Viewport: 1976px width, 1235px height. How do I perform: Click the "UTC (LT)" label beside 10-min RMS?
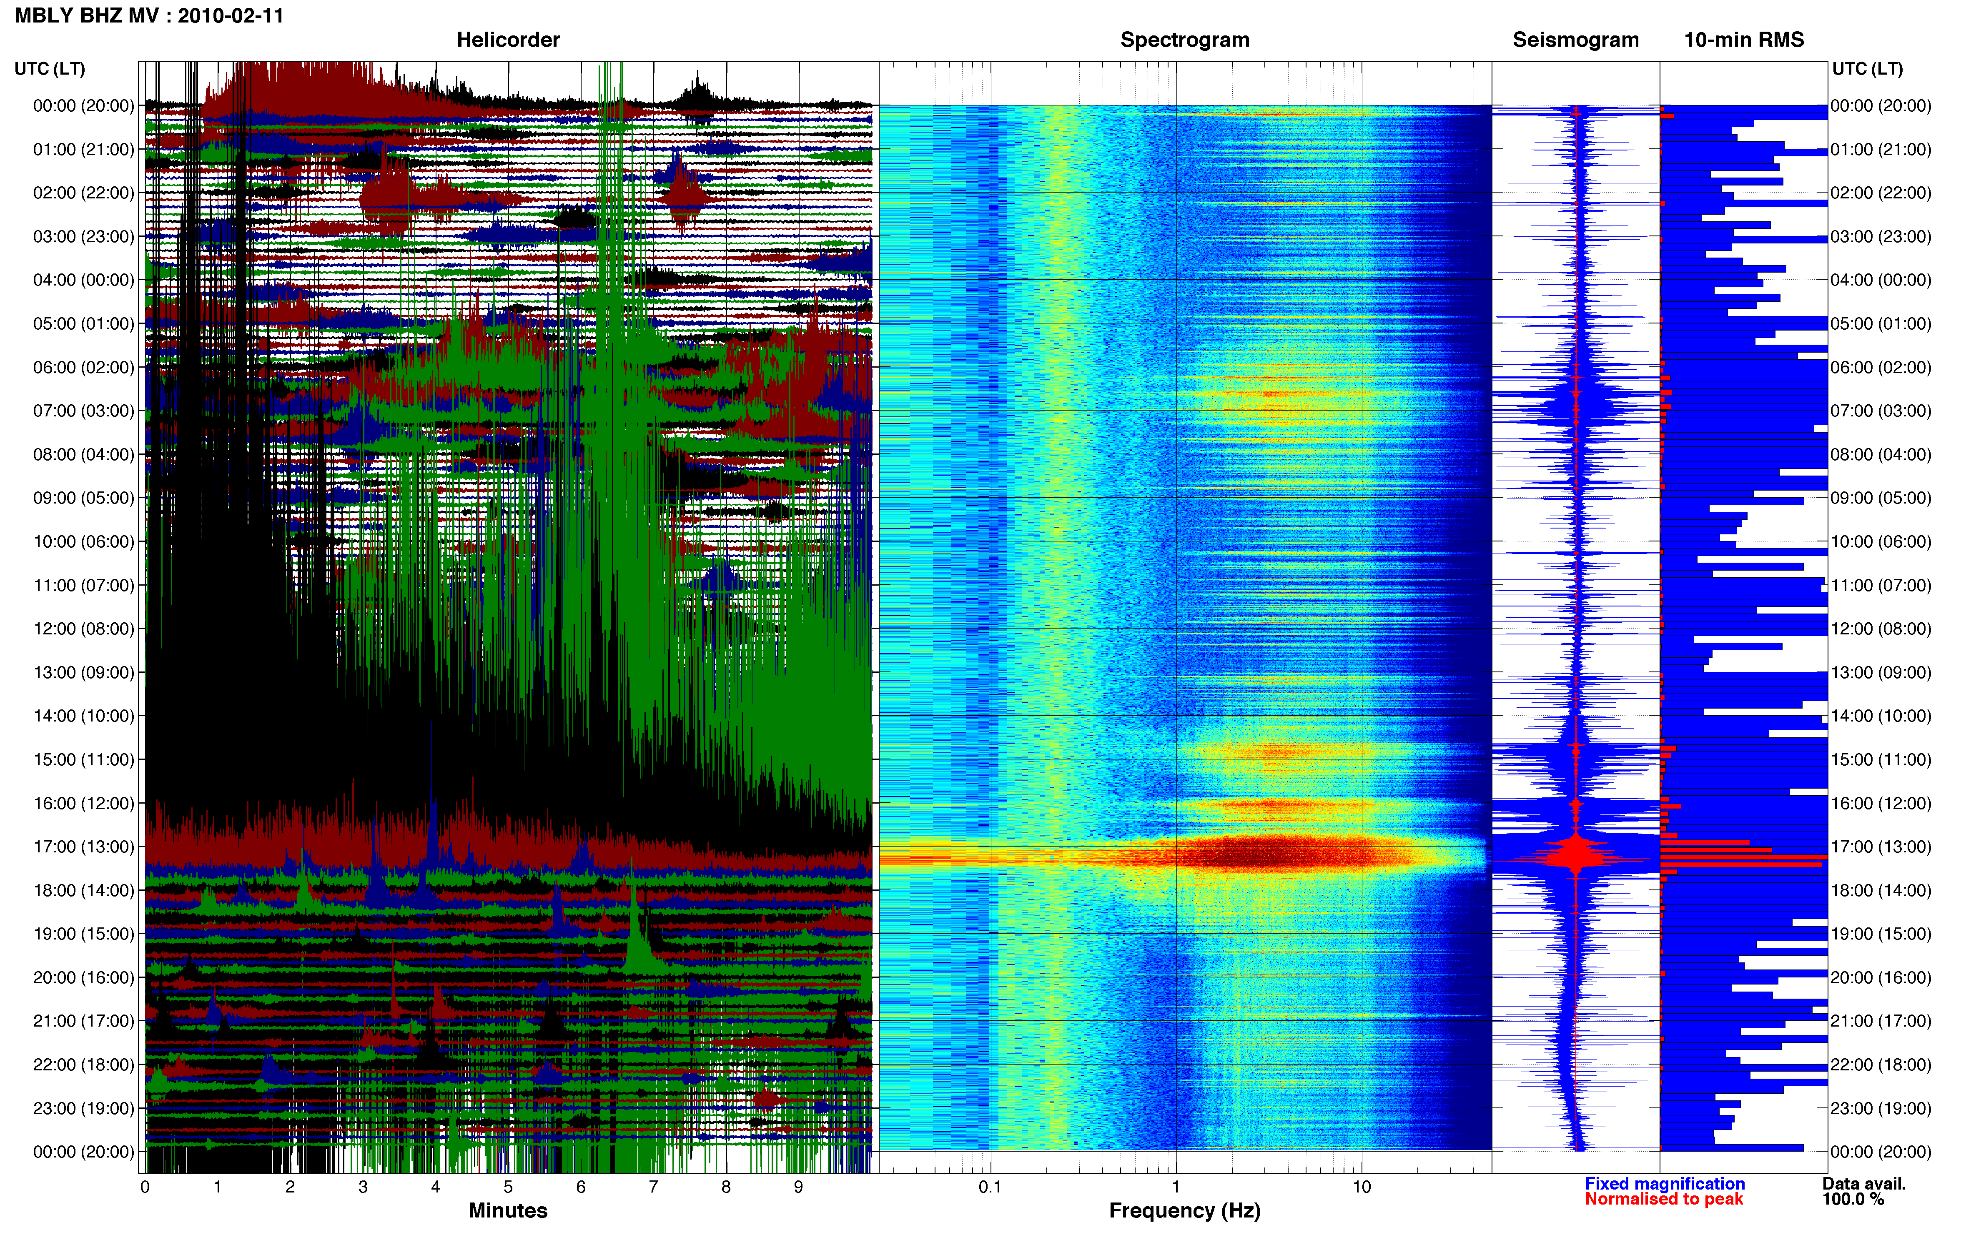coord(1867,69)
